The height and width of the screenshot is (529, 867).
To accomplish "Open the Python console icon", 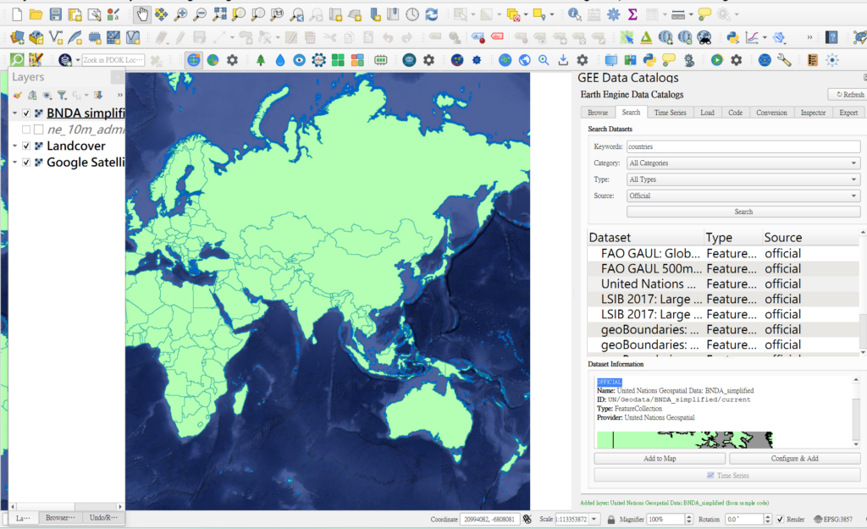I will point(732,37).
